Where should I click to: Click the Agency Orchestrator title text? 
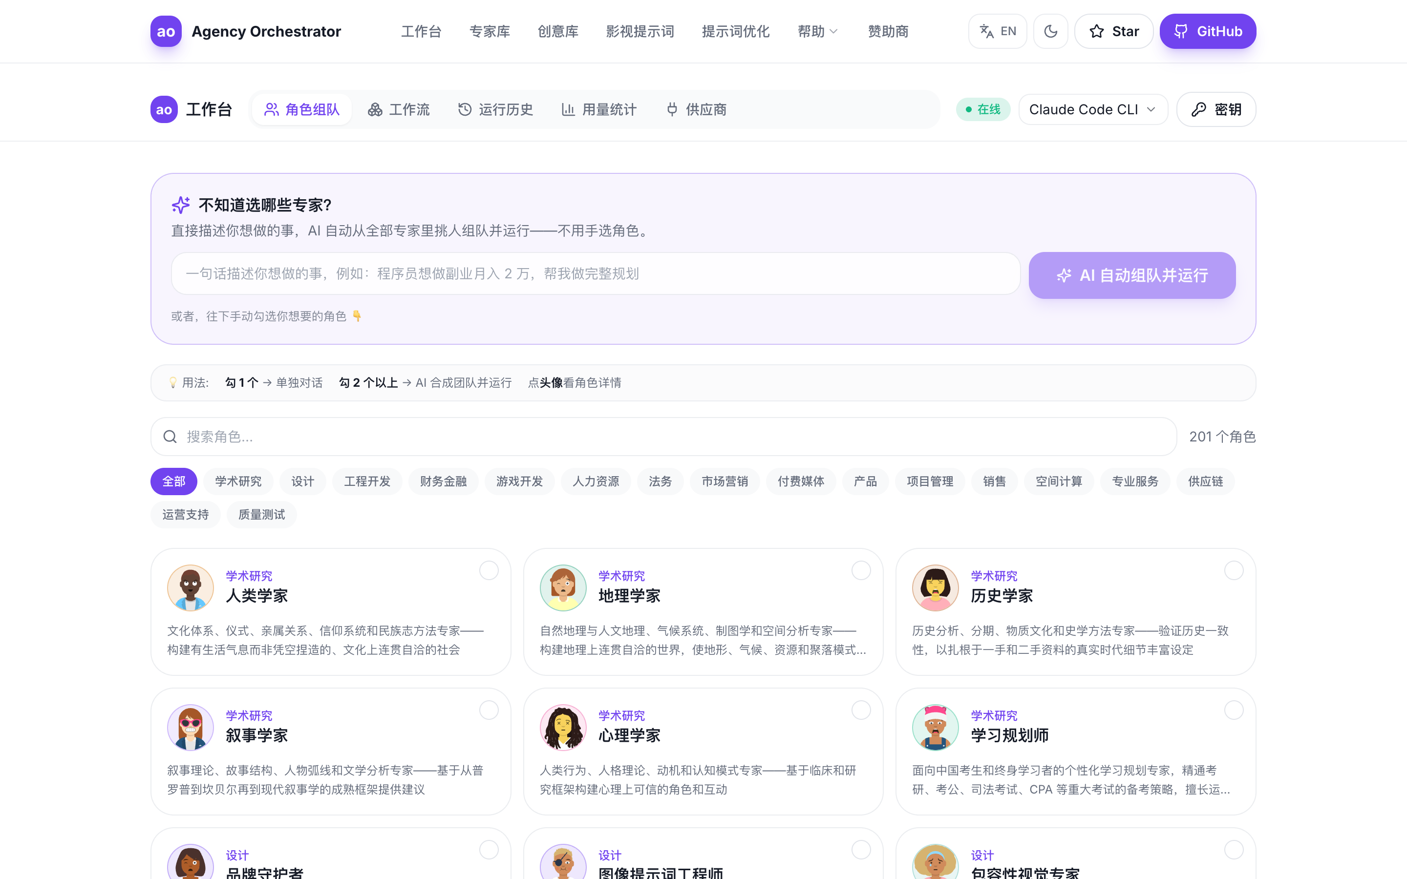coord(266,31)
